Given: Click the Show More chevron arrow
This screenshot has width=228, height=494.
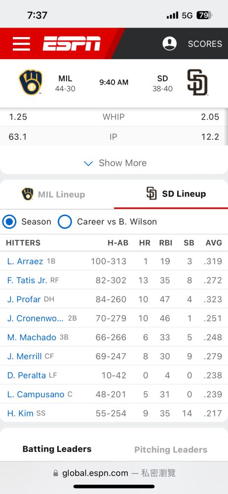Looking at the screenshot, I should 88,163.
